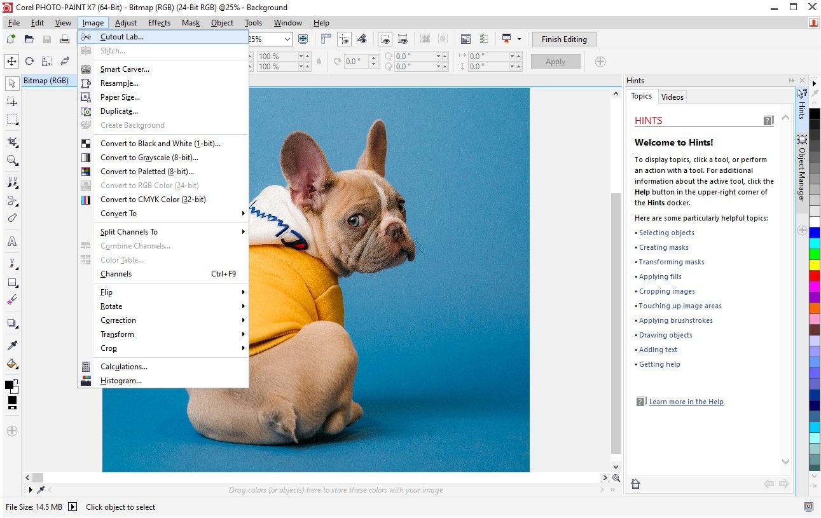
Task: Click the Open folder icon in toolbar
Action: 29,39
